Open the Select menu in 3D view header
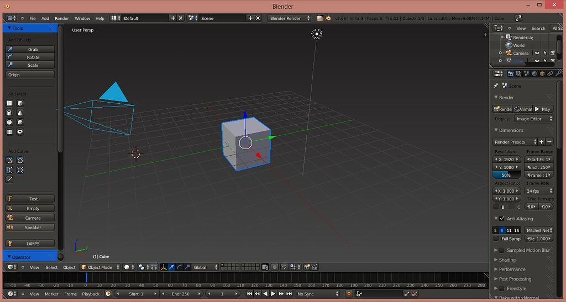 [51, 267]
